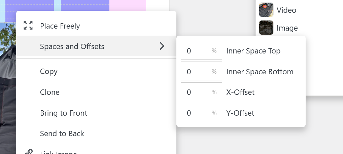Image resolution: width=343 pixels, height=154 pixels.
Task: Choose Place Freely from context menu
Action: click(60, 26)
